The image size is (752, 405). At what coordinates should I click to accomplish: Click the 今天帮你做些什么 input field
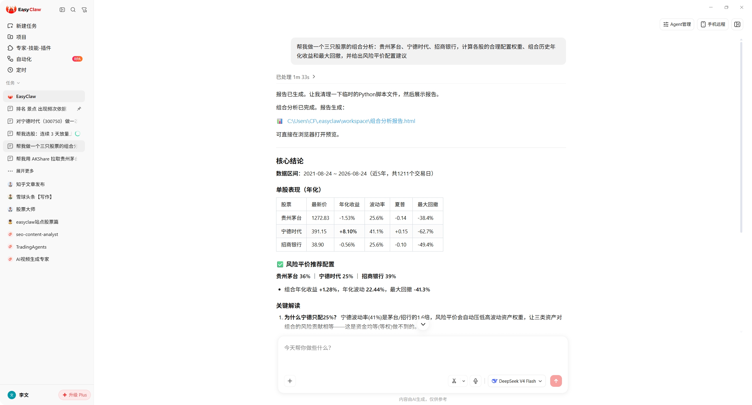tap(423, 355)
